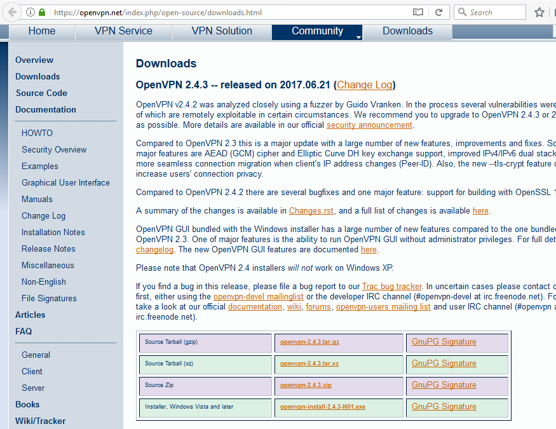The height and width of the screenshot is (429, 556).
Task: Open Graphical User Interface sidebar link
Action: [x=65, y=182]
